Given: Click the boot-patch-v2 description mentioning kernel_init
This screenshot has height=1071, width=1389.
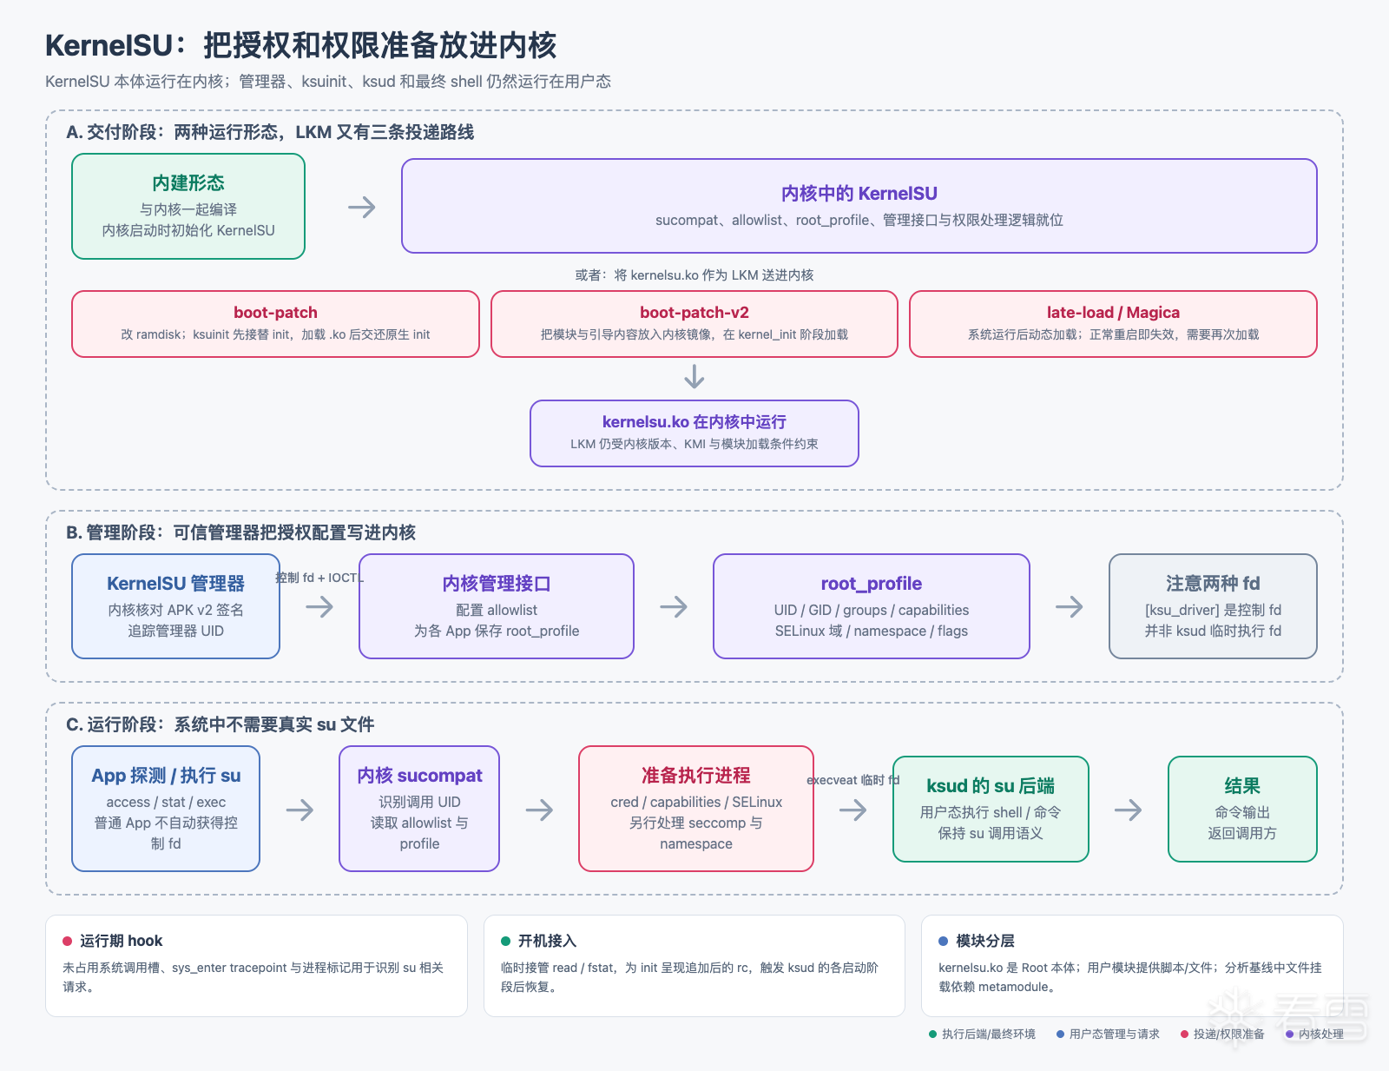Looking at the screenshot, I should pyautogui.click(x=694, y=334).
